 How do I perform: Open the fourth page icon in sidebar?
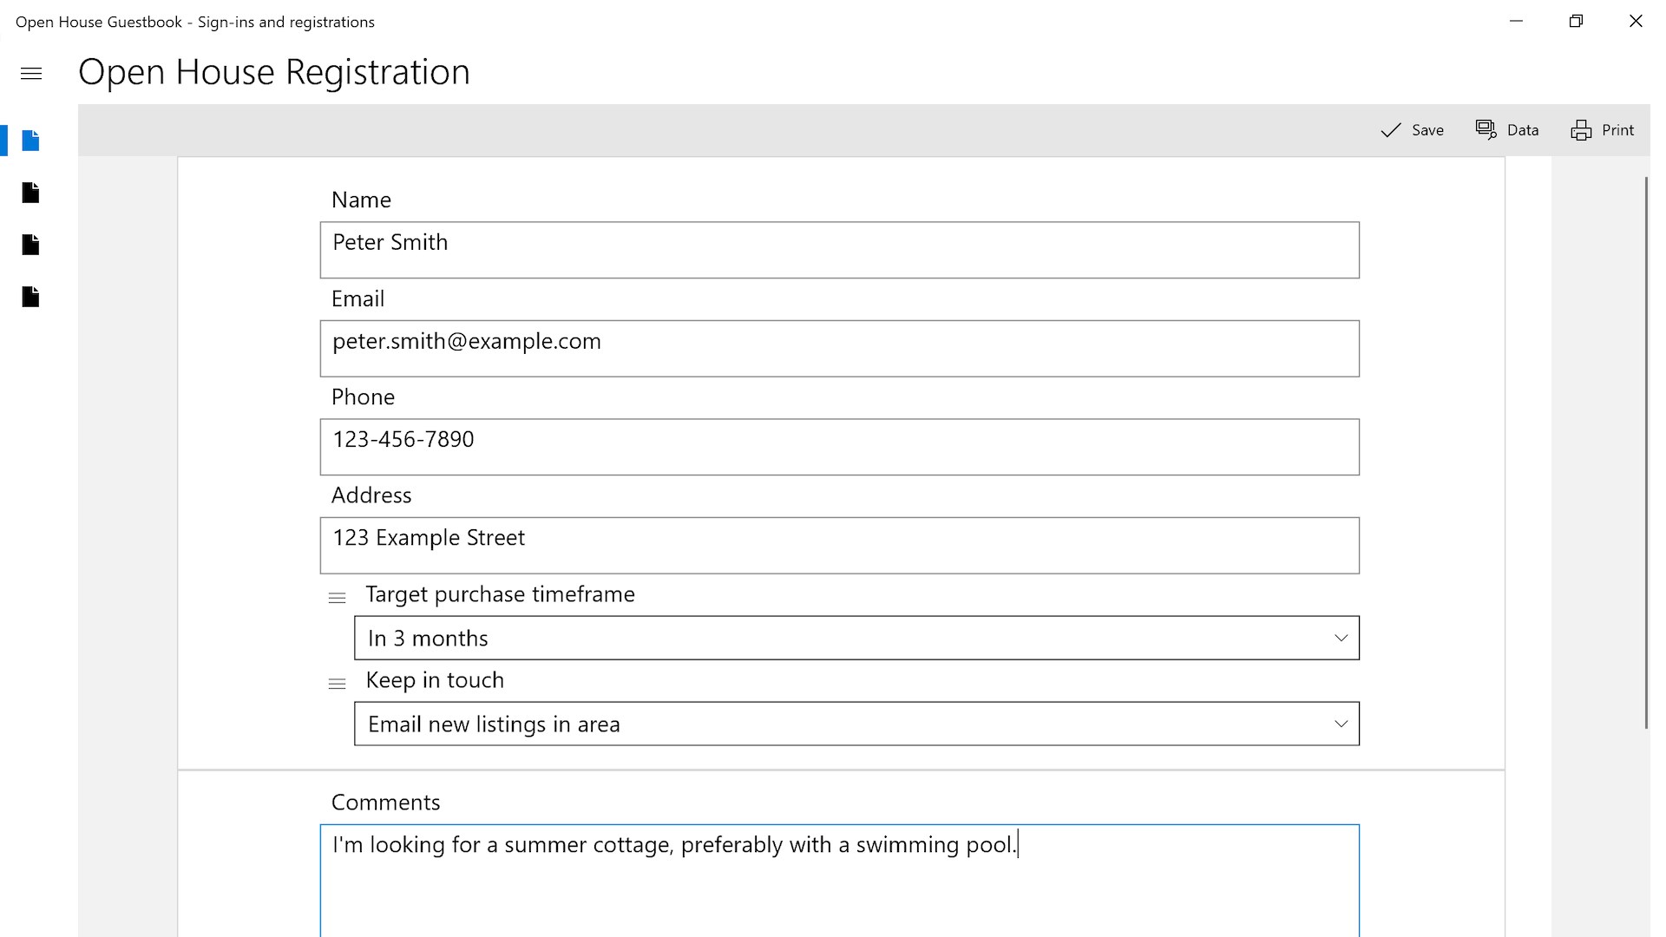tap(31, 297)
